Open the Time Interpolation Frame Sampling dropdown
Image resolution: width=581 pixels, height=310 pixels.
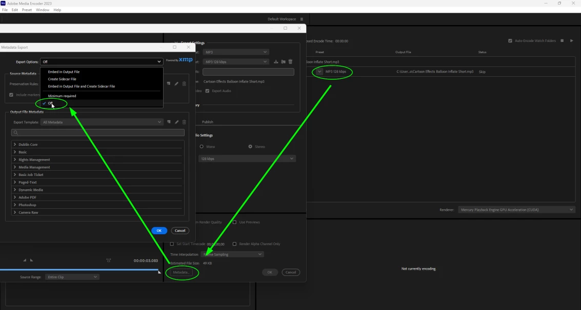[232, 254]
